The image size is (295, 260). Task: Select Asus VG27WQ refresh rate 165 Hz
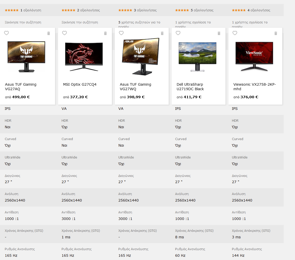coord(125,255)
